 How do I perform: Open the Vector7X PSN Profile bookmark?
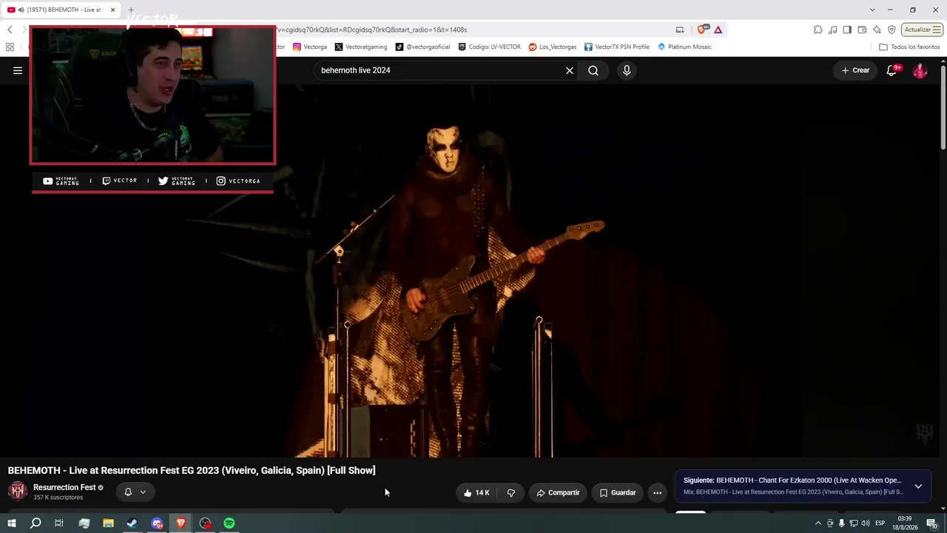tap(617, 47)
